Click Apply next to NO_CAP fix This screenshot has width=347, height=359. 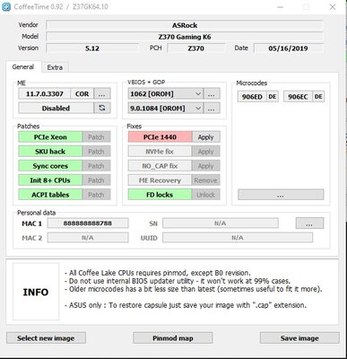206,166
